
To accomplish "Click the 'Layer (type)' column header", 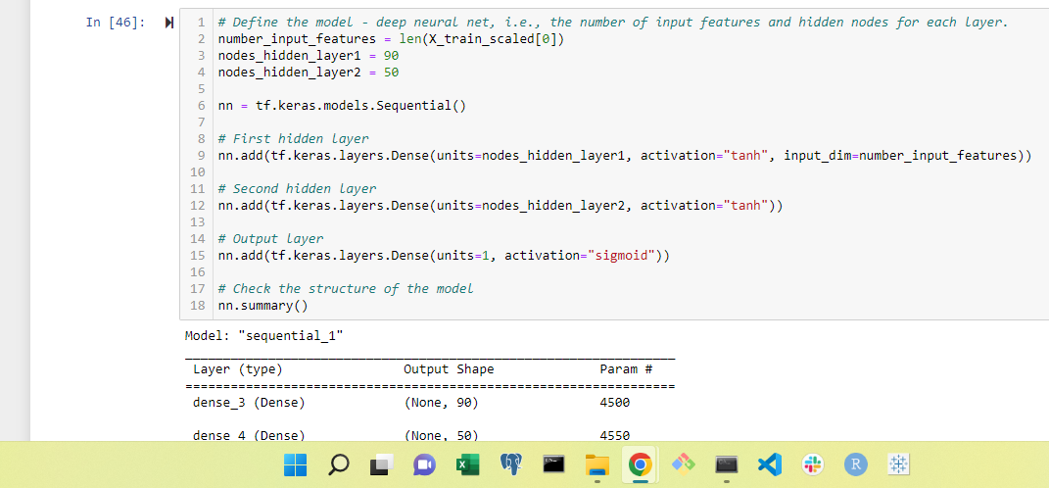I will point(237,369).
